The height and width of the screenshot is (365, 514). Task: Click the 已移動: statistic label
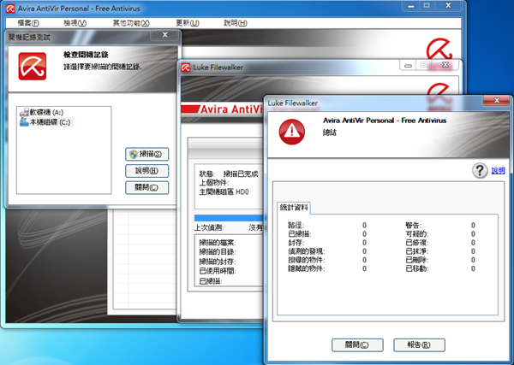(x=417, y=269)
